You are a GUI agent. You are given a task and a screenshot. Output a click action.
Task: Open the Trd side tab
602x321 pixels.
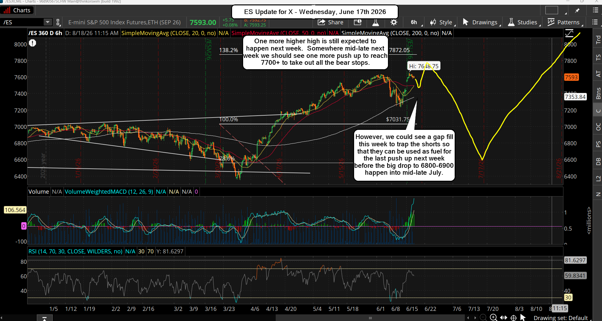click(598, 39)
